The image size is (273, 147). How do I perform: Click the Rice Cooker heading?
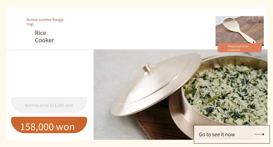44,37
